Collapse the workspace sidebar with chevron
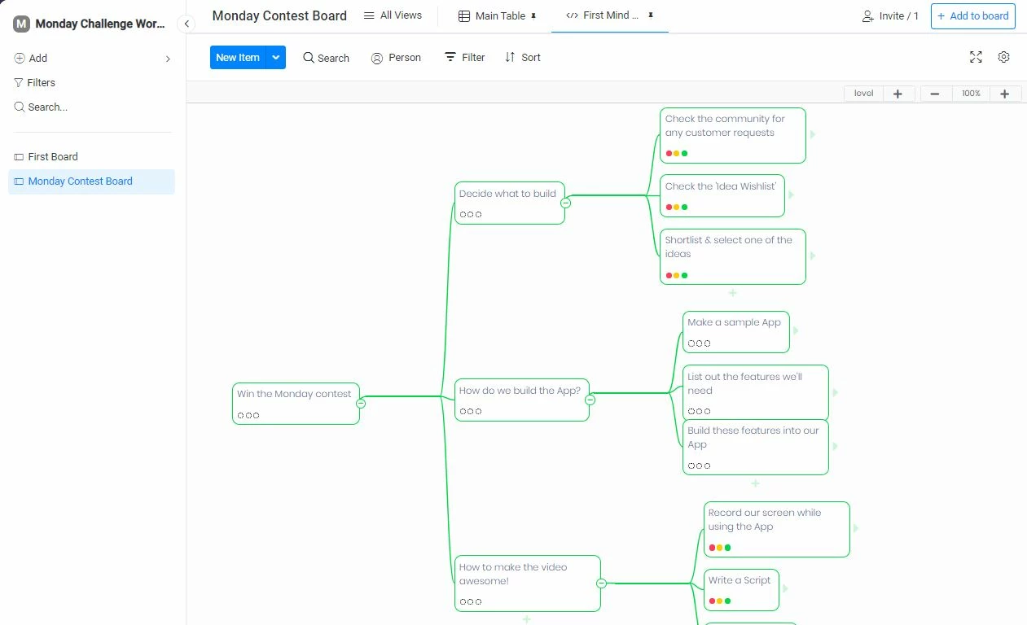Viewport: 1027px width, 625px height. click(x=187, y=24)
